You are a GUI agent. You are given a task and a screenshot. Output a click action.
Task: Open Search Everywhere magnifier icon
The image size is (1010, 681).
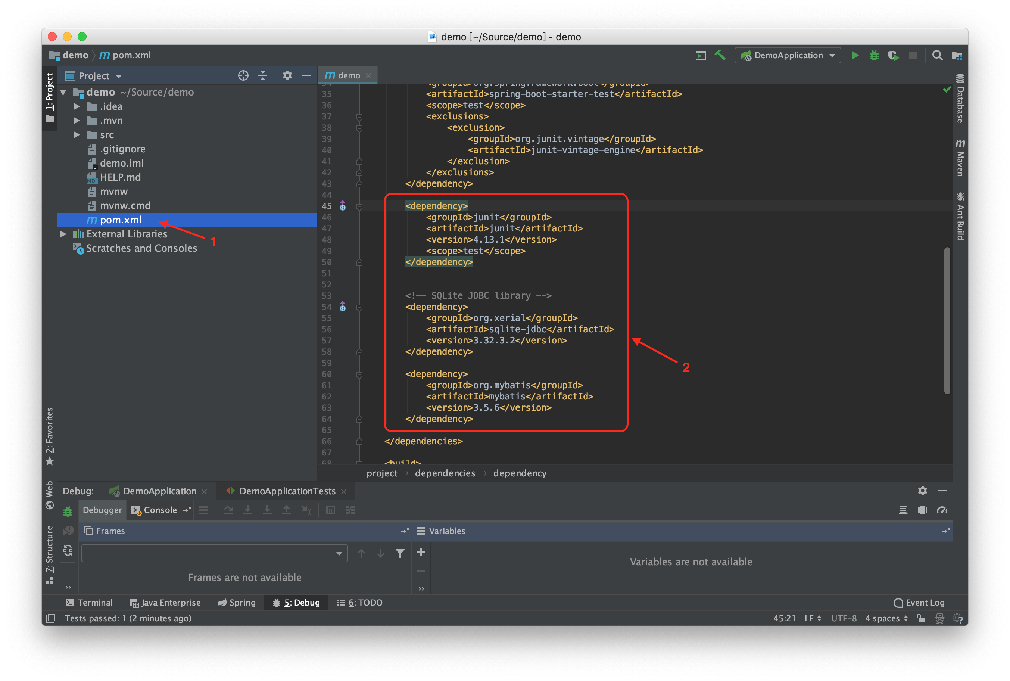tap(937, 55)
